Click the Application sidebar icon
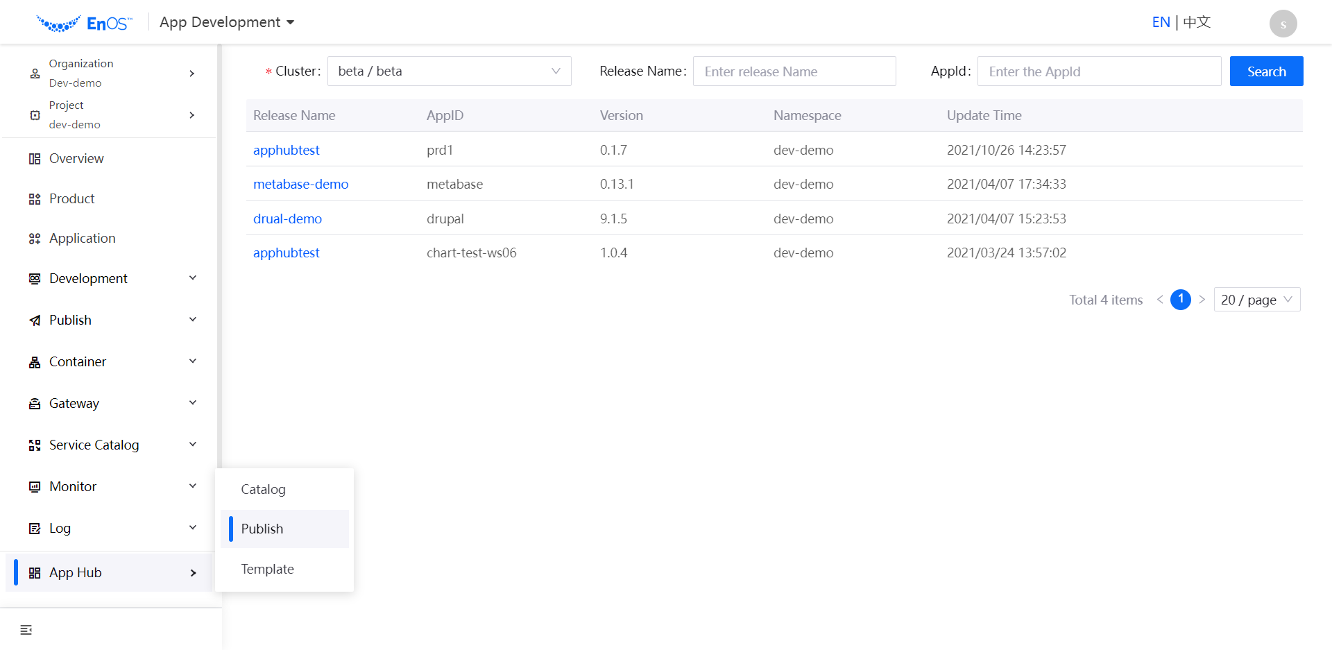Screen dimensions: 1332x650 (35, 239)
